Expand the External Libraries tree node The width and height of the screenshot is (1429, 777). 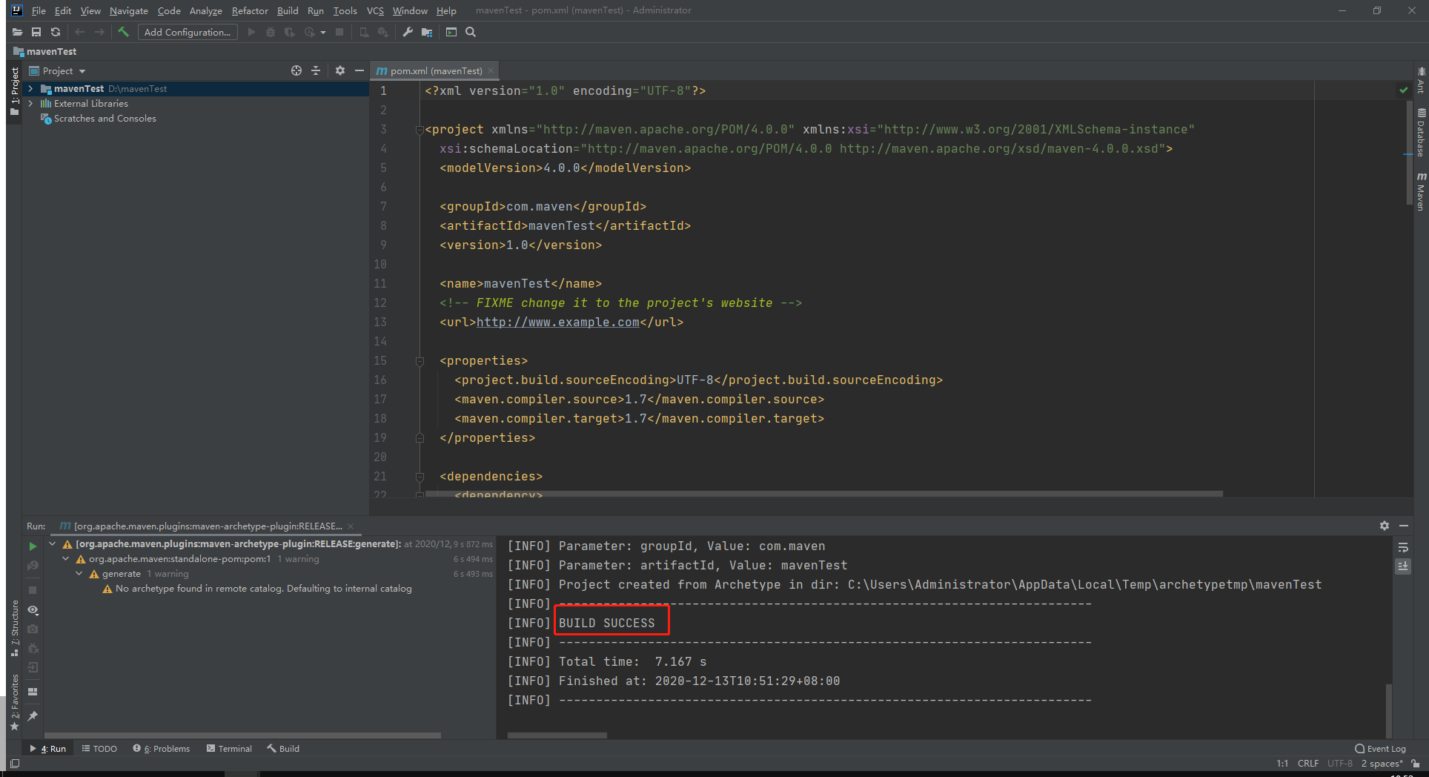pyautogui.click(x=31, y=103)
